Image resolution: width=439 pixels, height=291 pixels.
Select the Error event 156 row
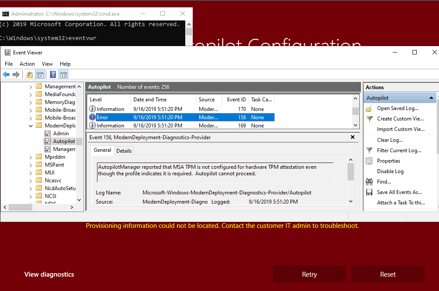pyautogui.click(x=181, y=117)
